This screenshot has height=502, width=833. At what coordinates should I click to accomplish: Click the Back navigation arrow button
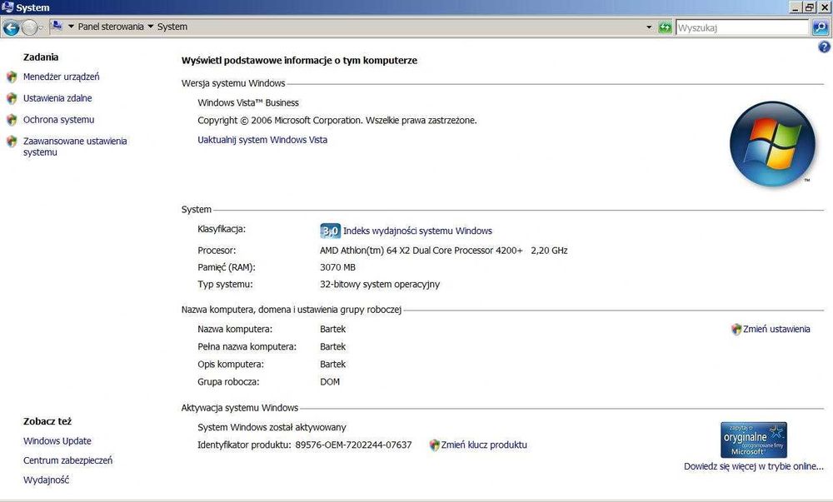point(11,27)
